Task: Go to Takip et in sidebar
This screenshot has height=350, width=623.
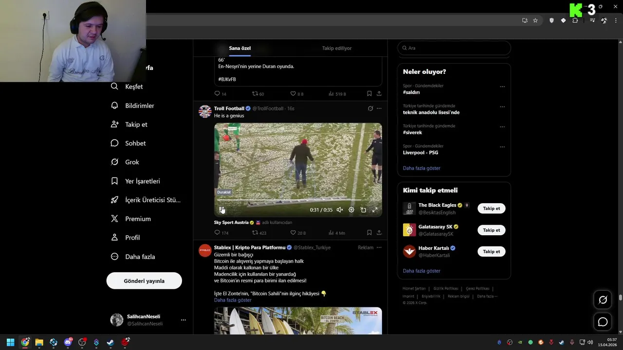Action: [x=129, y=124]
